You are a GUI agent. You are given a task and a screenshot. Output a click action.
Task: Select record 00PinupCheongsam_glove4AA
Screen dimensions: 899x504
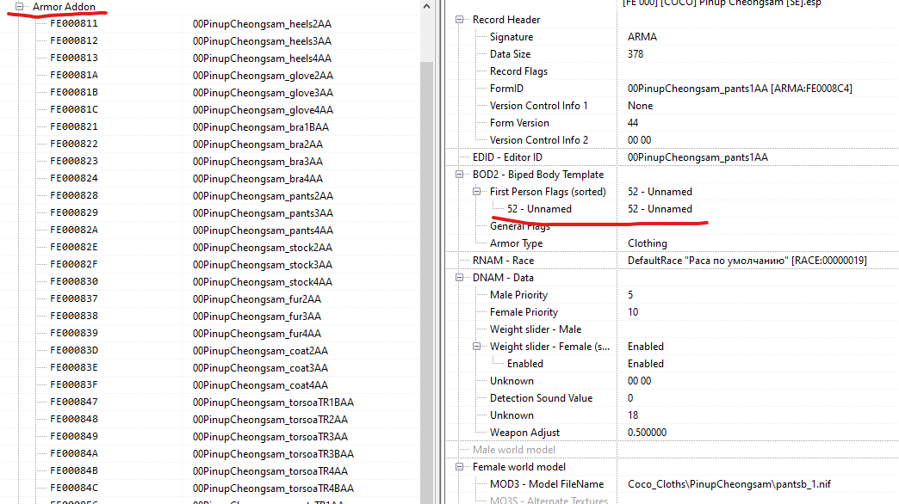click(263, 110)
